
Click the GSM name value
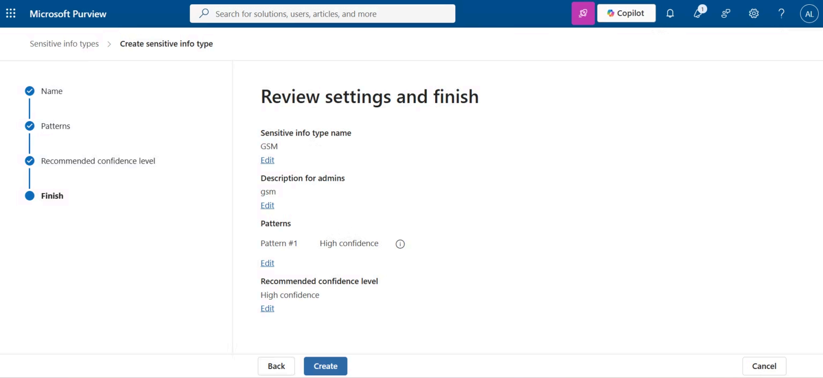coord(269,146)
